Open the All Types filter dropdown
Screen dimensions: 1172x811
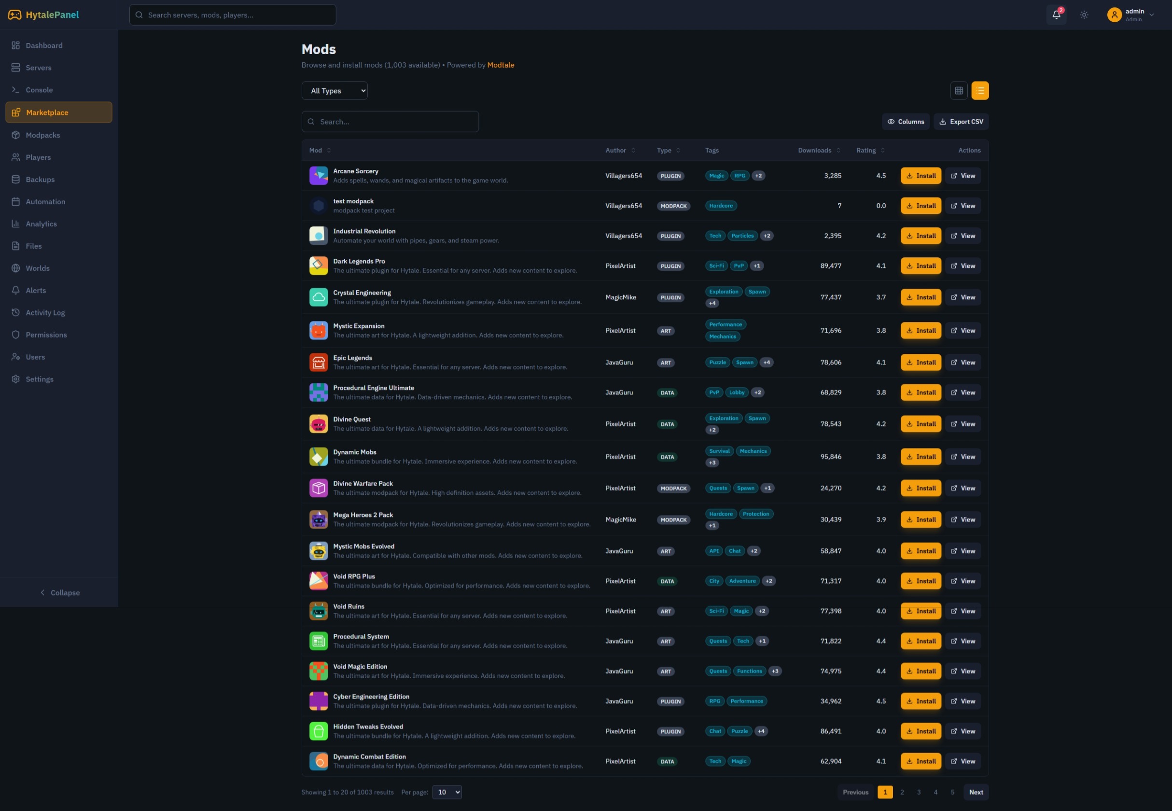click(x=335, y=90)
